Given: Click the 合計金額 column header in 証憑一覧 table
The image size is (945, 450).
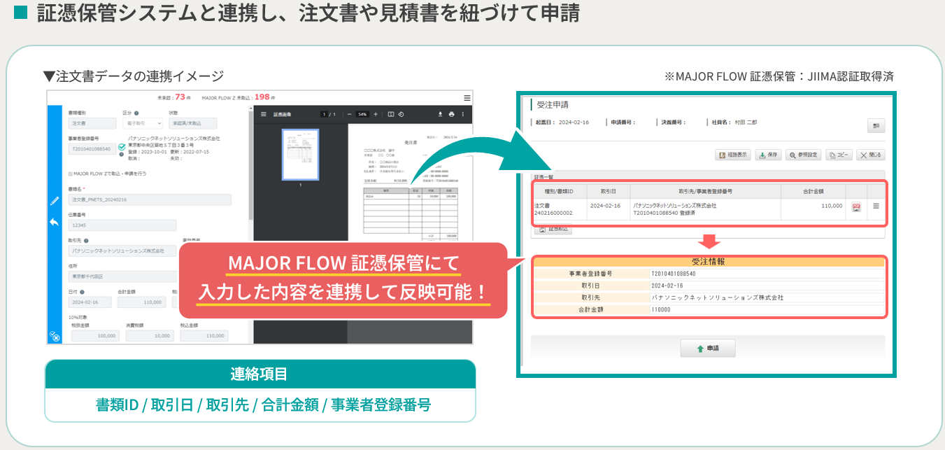Looking at the screenshot, I should (x=813, y=191).
